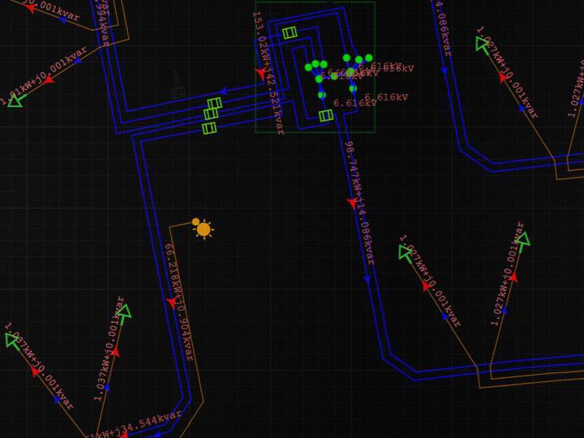This screenshot has width=584, height=438.
Task: Click the green load arrow at bottom left corner
Action: (x=12, y=340)
